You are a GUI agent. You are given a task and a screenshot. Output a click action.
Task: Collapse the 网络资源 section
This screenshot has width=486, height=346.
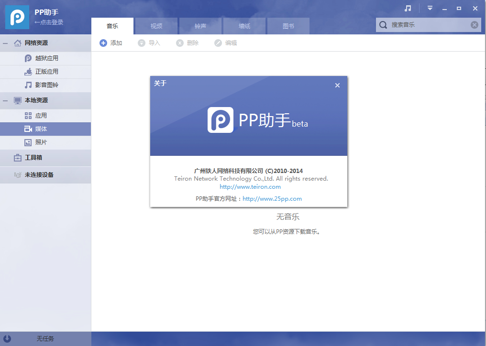[x=5, y=43]
